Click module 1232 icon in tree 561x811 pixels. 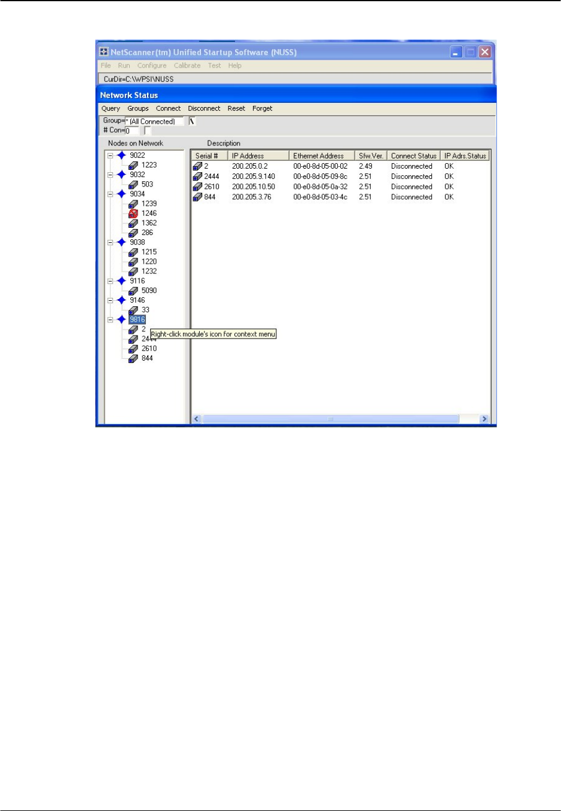(133, 272)
